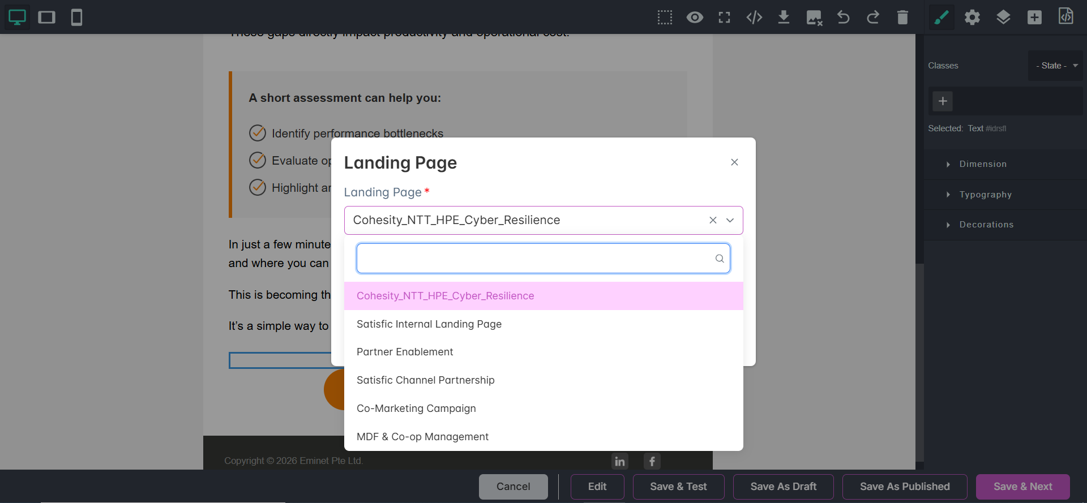Image resolution: width=1087 pixels, height=503 pixels.
Task: Switch to desktop device preview
Action: coord(17,18)
